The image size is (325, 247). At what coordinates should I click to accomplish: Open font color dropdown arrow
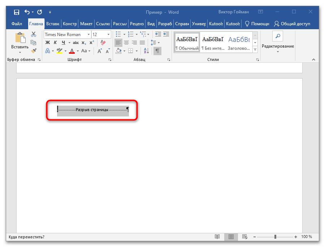78,51
